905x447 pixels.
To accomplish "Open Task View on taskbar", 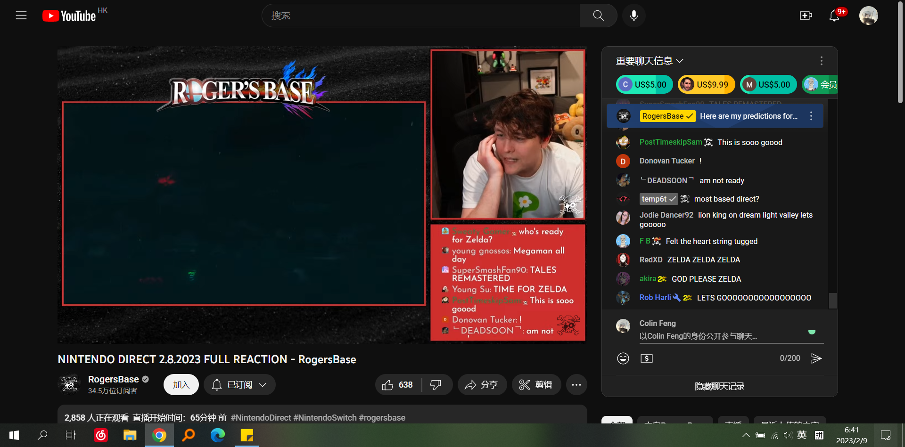I will click(71, 435).
